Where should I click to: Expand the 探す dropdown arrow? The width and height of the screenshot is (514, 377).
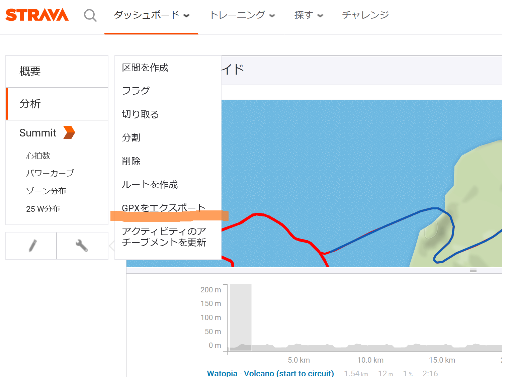coord(320,15)
